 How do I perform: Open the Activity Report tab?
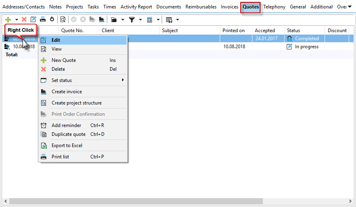136,7
